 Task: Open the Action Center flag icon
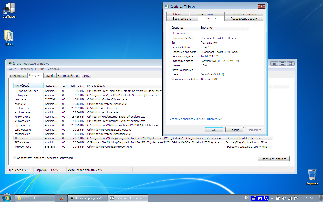click(x=296, y=198)
